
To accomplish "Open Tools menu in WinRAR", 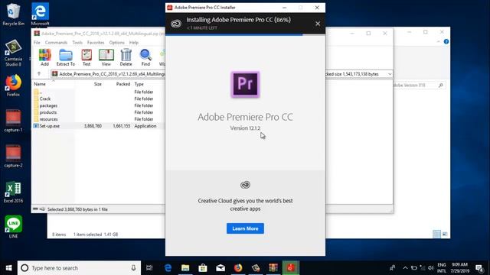I will (x=77, y=43).
